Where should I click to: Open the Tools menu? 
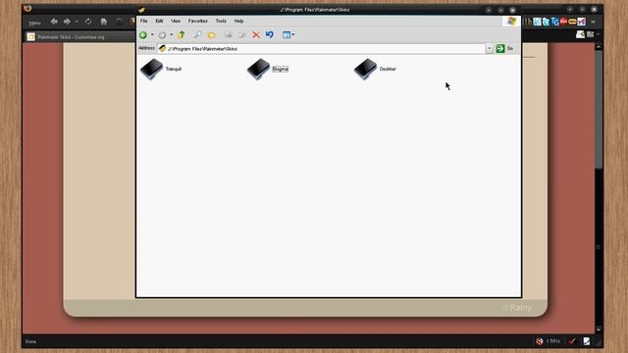[221, 21]
